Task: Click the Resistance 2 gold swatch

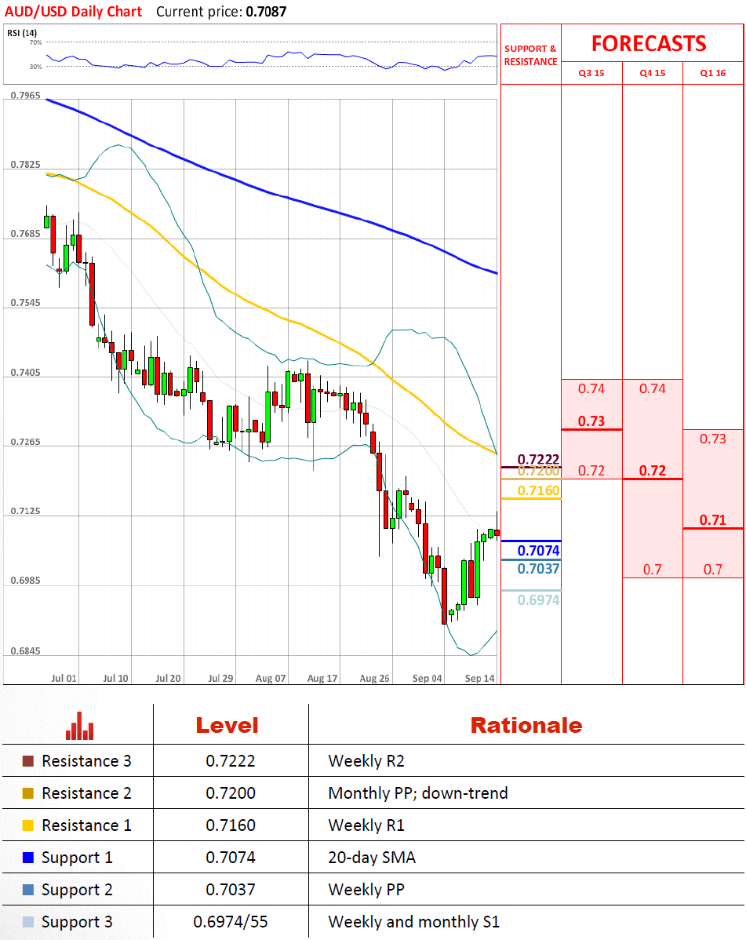Action: click(27, 793)
